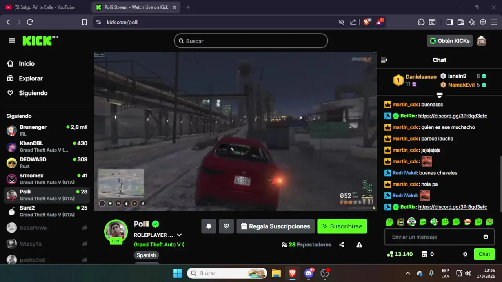502x282 pixels.
Task: Click the Spanish language tag
Action: tap(146, 255)
